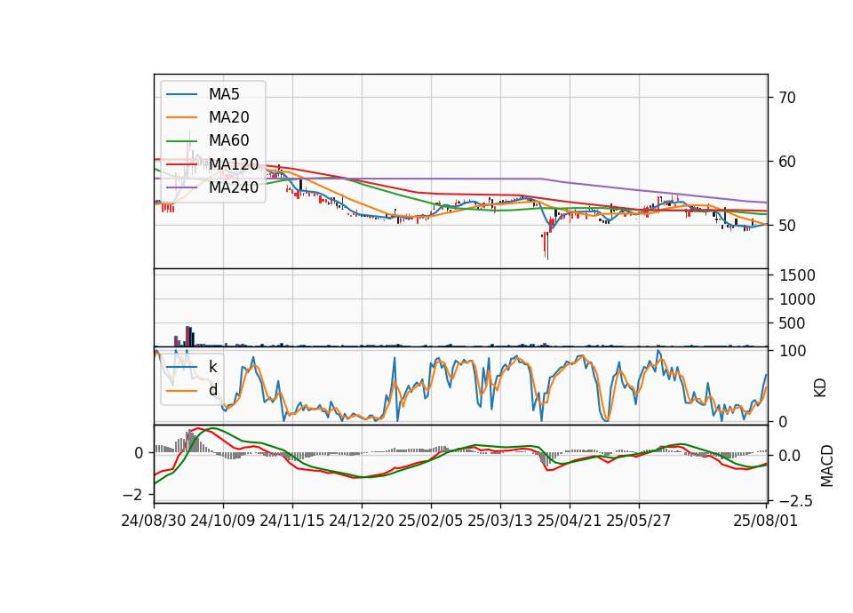Click the MA60 legend label

[228, 140]
